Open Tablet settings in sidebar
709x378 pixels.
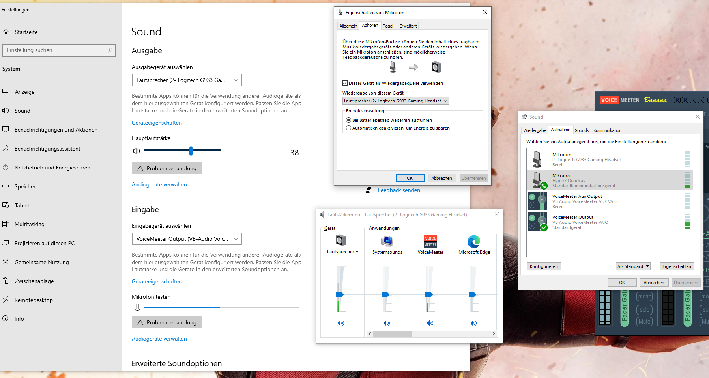click(22, 205)
